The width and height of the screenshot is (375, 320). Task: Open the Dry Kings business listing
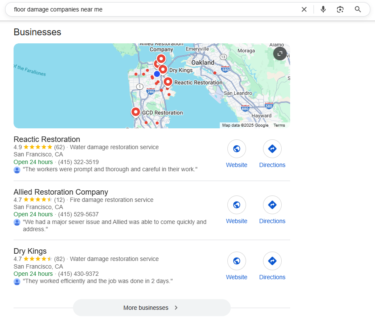(30, 251)
